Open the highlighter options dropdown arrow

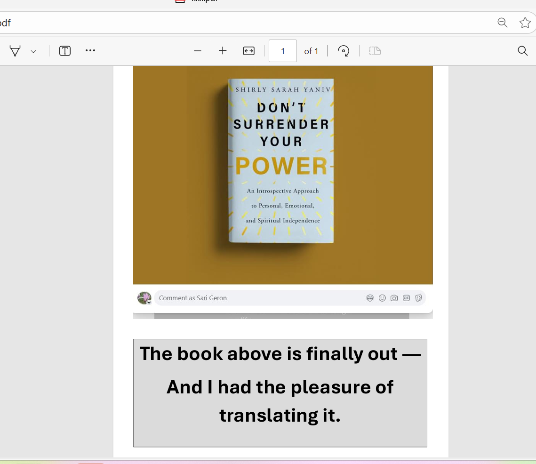click(x=33, y=52)
